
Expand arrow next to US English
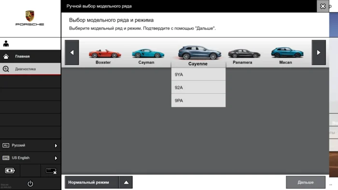(56, 158)
